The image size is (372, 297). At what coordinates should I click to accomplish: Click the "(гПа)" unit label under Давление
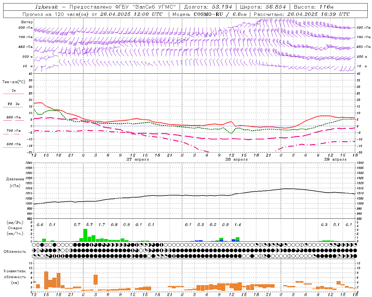point(15,186)
